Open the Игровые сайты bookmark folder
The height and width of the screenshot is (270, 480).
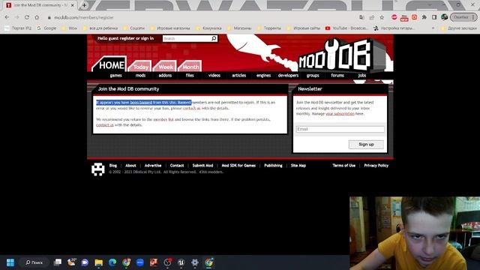[x=303, y=28]
